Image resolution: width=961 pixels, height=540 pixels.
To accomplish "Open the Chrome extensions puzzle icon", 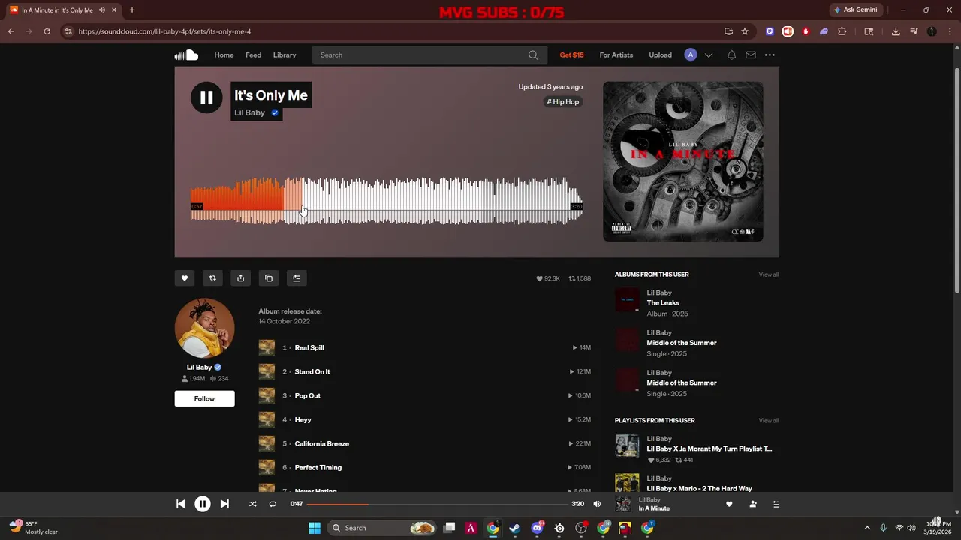I will (842, 31).
